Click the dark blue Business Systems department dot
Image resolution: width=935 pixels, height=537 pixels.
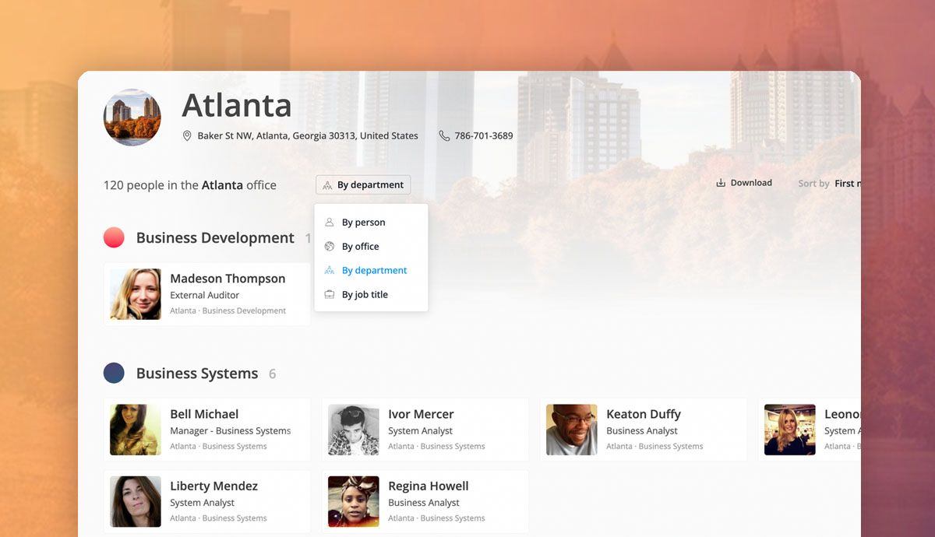coord(114,373)
